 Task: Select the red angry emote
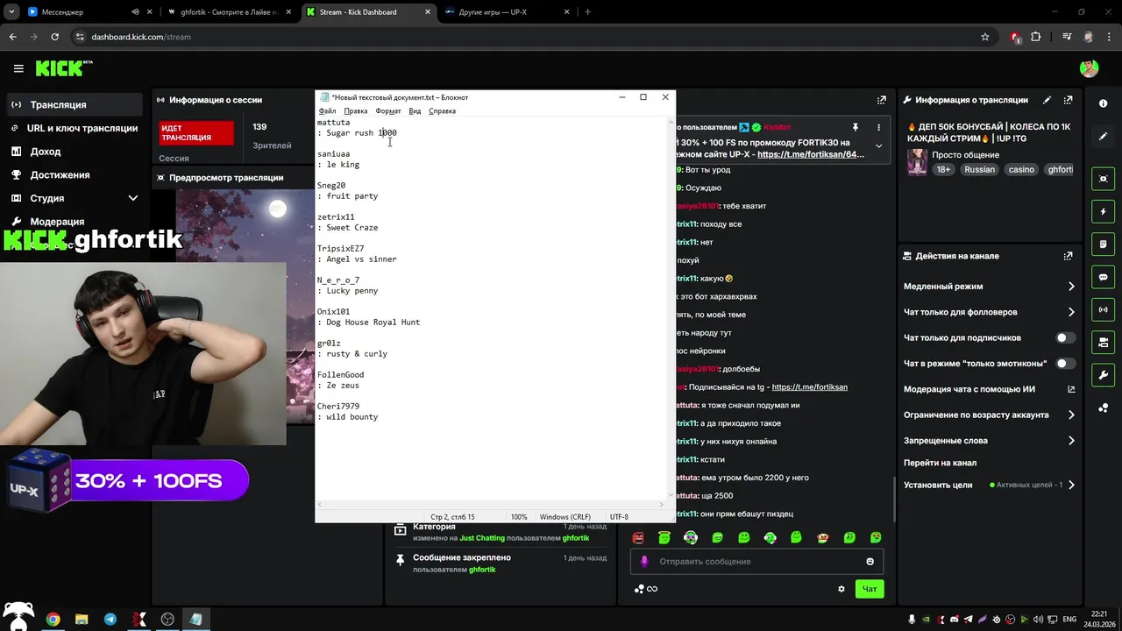coord(638,537)
